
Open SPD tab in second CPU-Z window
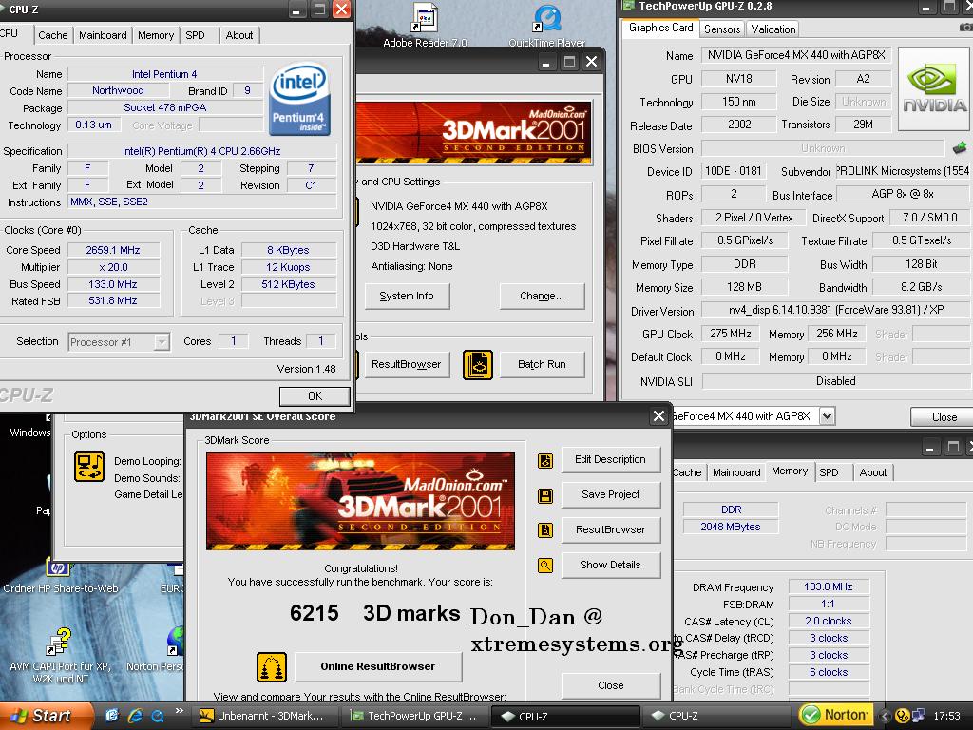coord(829,472)
